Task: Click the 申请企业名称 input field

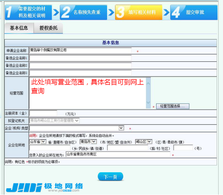Action: pyautogui.click(x=80, y=50)
